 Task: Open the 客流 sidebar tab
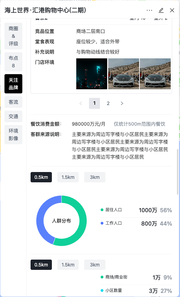tap(13, 102)
